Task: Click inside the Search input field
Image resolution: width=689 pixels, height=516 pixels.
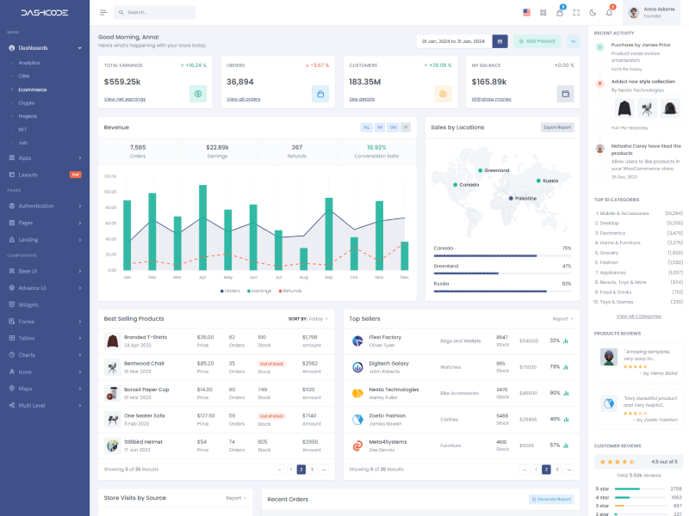Action: tap(158, 13)
